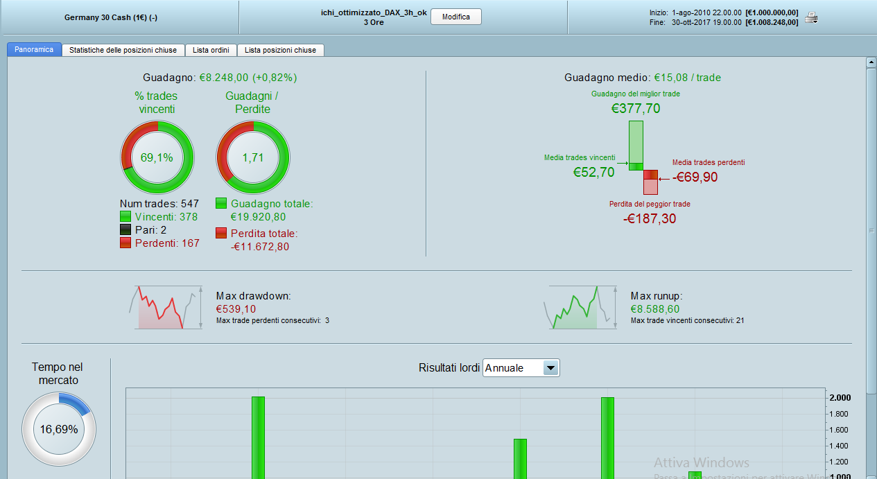877x479 pixels.
Task: Click the worst trade value -€187,30
Action: pos(650,218)
